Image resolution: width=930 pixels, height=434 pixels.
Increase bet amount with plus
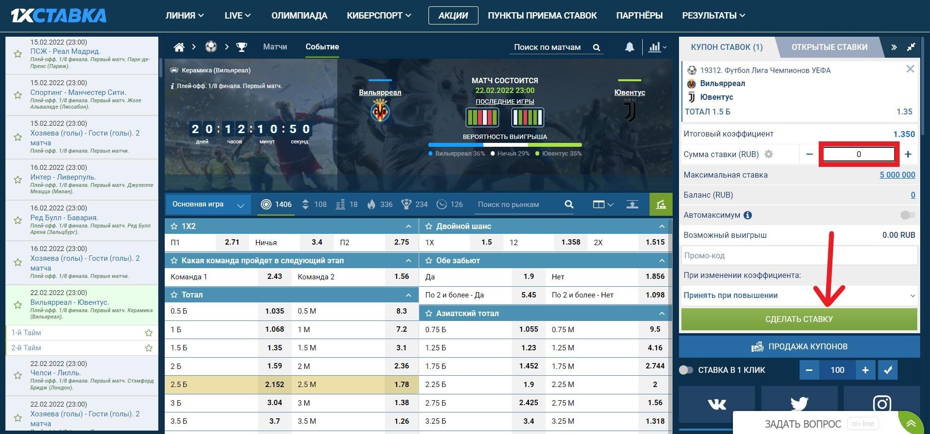908,154
